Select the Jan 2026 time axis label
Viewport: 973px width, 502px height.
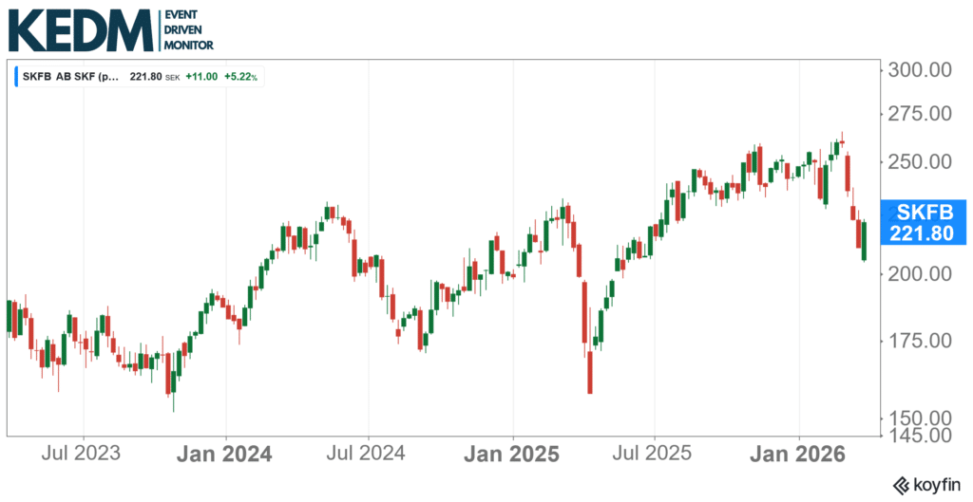pos(798,454)
